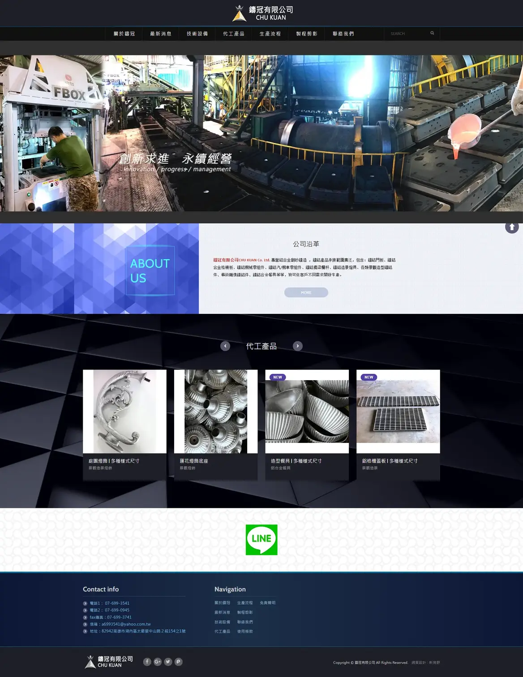
Task: Open the green LINE icon
Action: (x=261, y=540)
